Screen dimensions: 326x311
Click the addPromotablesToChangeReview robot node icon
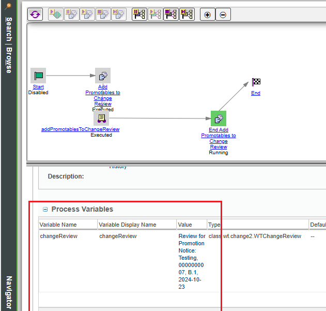point(101,118)
